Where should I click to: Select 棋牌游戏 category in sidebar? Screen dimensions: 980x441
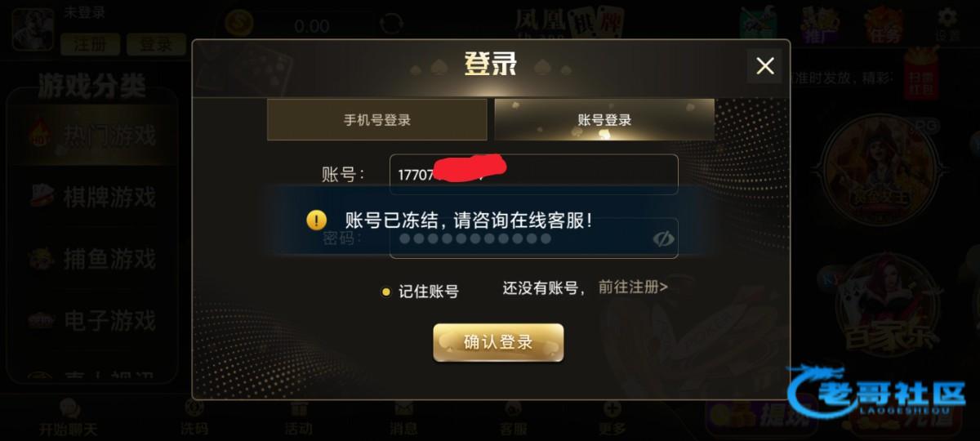(92, 197)
